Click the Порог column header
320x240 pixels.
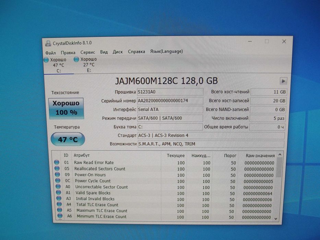[x=230, y=156]
